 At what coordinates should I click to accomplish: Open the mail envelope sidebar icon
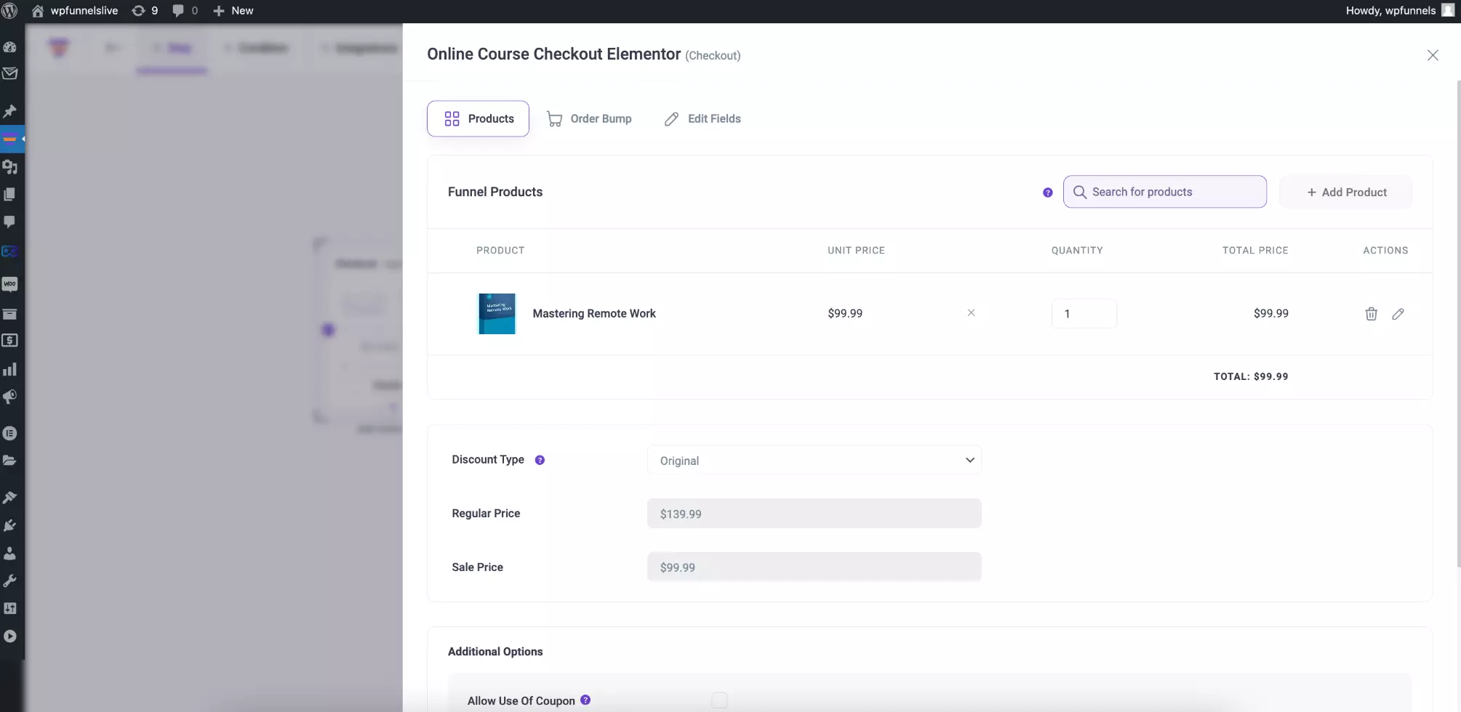10,73
